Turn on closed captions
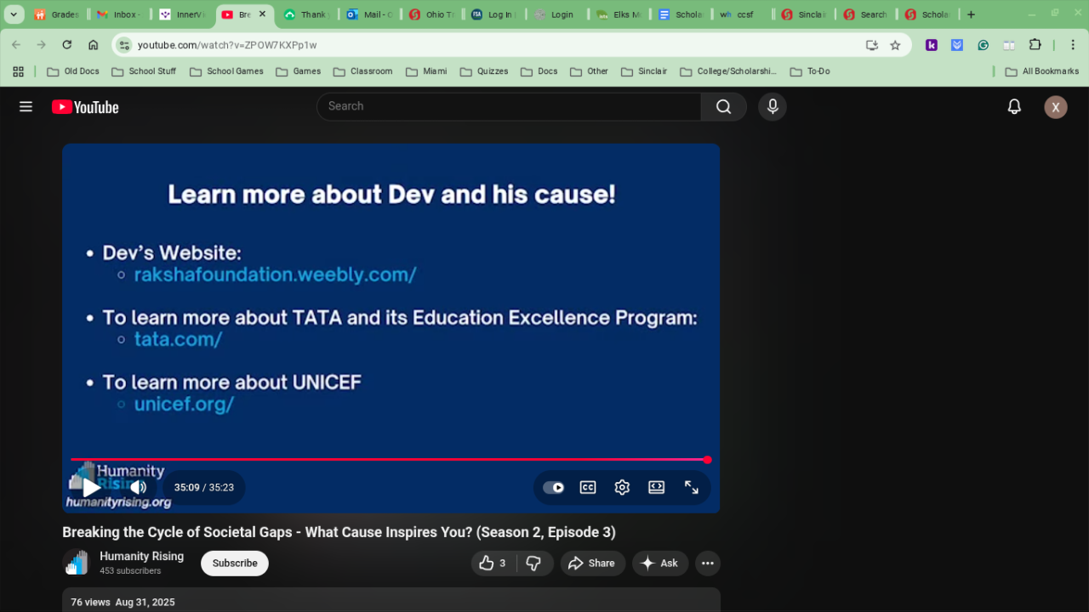The height and width of the screenshot is (612, 1089). [588, 488]
